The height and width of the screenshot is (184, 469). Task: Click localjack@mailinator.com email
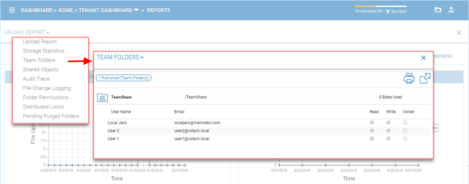tap(197, 123)
